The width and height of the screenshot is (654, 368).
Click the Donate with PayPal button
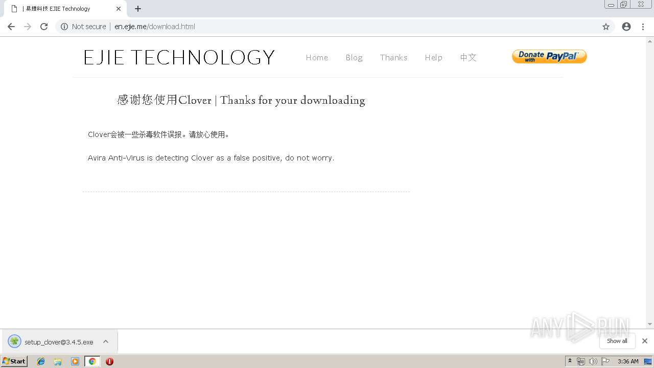coord(549,57)
